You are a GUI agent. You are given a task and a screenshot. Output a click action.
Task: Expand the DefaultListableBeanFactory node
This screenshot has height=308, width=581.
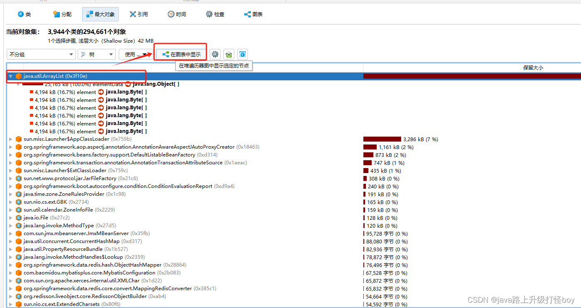11,155
